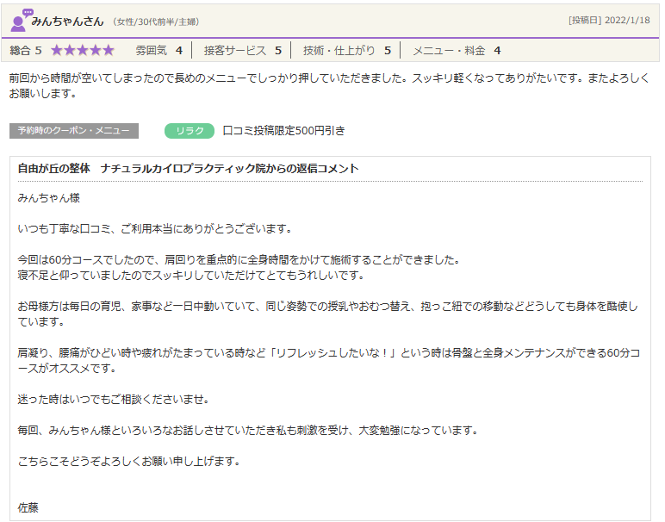665x522 pixels.
Task: Click the gray 予約時のクーポン・メニュー label
Action: (74, 131)
